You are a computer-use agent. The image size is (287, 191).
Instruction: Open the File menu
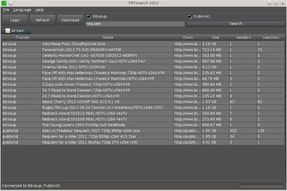[6, 10]
